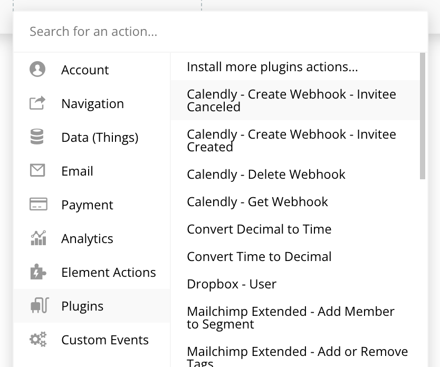The height and width of the screenshot is (367, 440).
Task: Click the actions list scrollbar thumb
Action: (x=422, y=116)
